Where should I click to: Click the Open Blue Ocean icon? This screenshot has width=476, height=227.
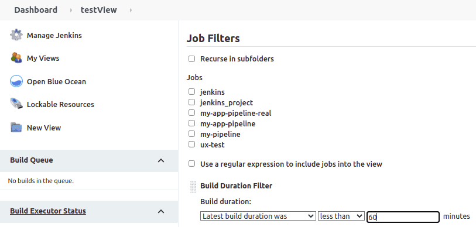[x=16, y=81]
